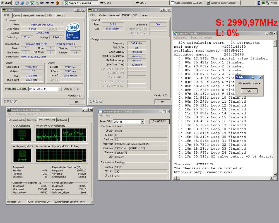Launch Super PI from quick launch bar

point(32,3)
